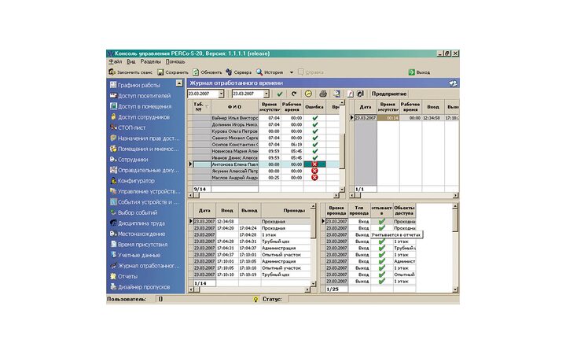The image size is (566, 354).
Task: Toggle red error mark for Антонова Елена
Action: [314, 164]
